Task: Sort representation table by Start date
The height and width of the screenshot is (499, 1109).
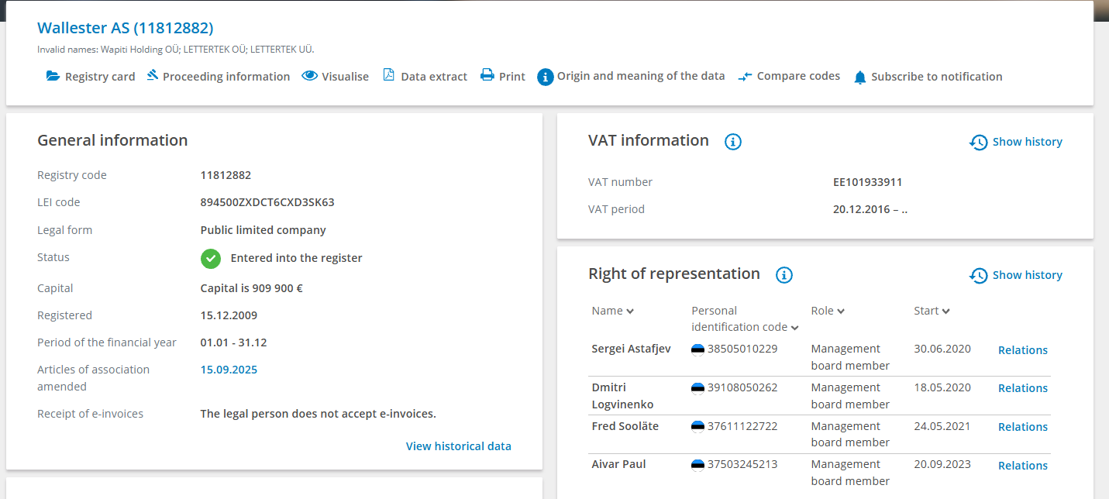Action: [x=932, y=311]
